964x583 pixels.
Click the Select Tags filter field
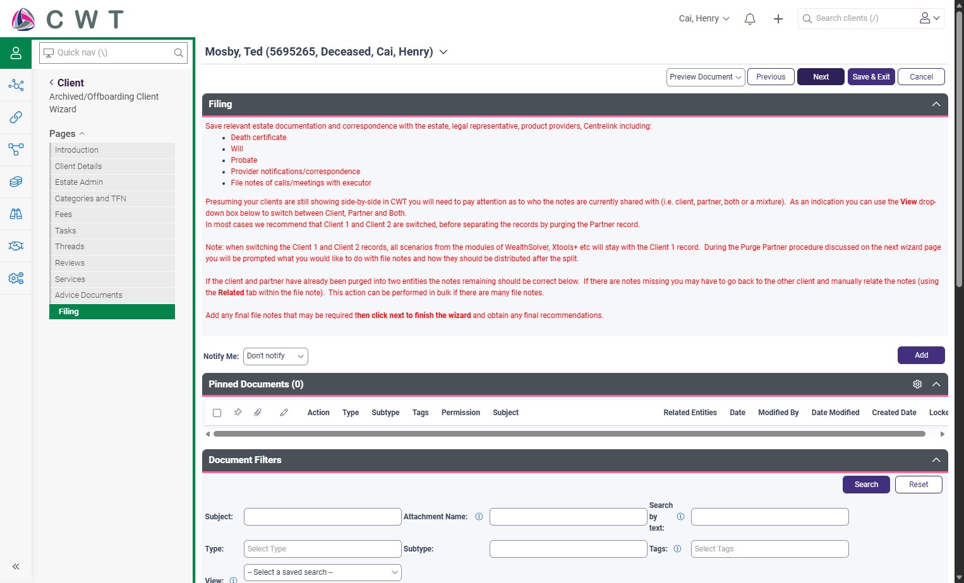[x=770, y=549]
